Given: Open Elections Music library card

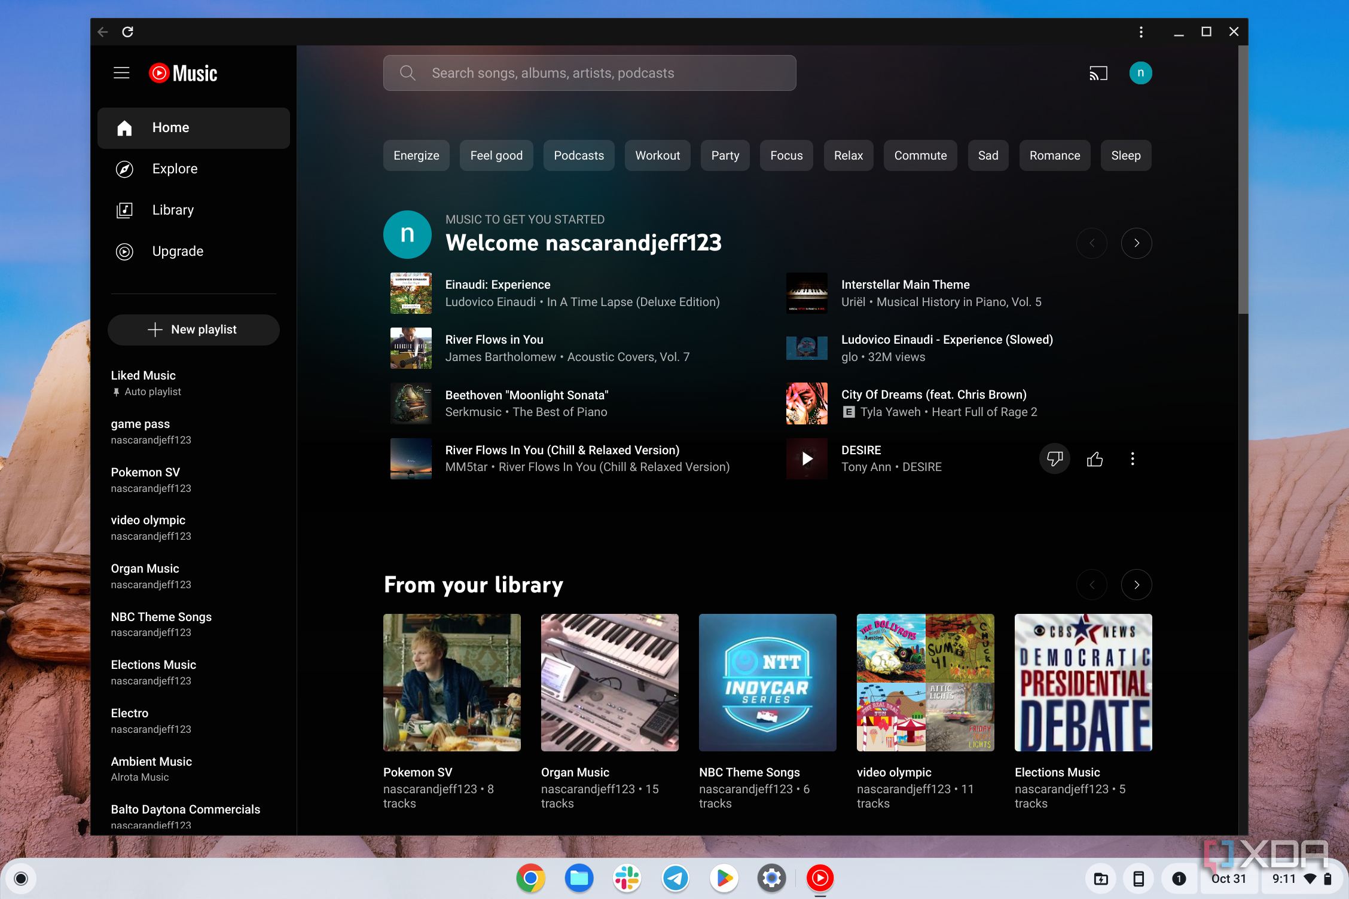Looking at the screenshot, I should pos(1084,683).
